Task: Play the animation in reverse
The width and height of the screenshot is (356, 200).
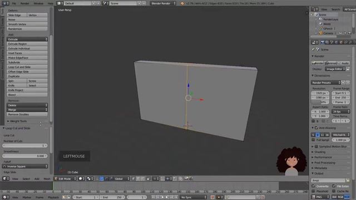Action: pyautogui.click(x=162, y=197)
